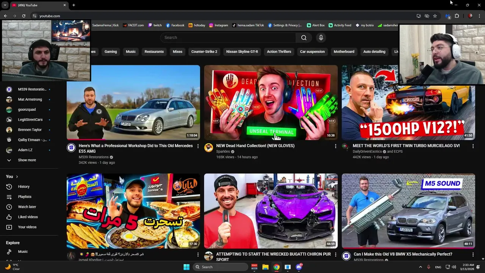Open the twitch bookmark
This screenshot has width=485, height=273.
point(155,25)
